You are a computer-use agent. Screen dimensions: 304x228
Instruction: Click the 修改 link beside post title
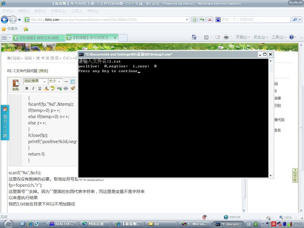coord(43,71)
